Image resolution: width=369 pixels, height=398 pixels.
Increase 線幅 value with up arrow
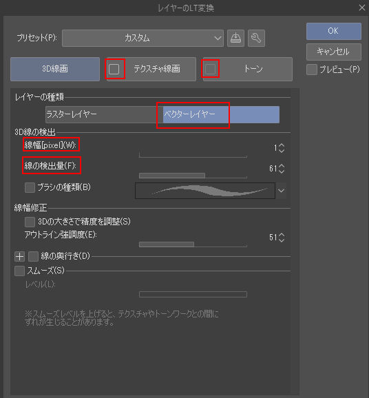tap(282, 145)
